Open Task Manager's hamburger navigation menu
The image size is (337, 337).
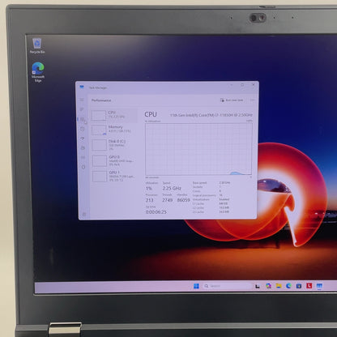(x=82, y=100)
